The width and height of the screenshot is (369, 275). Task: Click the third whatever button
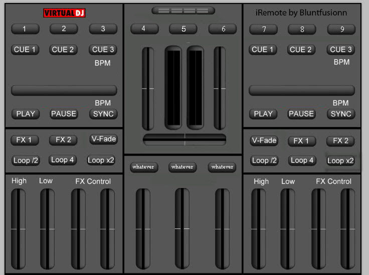(x=222, y=167)
